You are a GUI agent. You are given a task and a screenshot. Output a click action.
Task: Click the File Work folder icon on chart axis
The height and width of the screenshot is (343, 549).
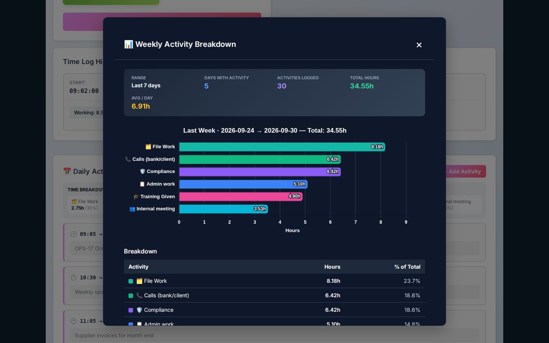point(148,147)
